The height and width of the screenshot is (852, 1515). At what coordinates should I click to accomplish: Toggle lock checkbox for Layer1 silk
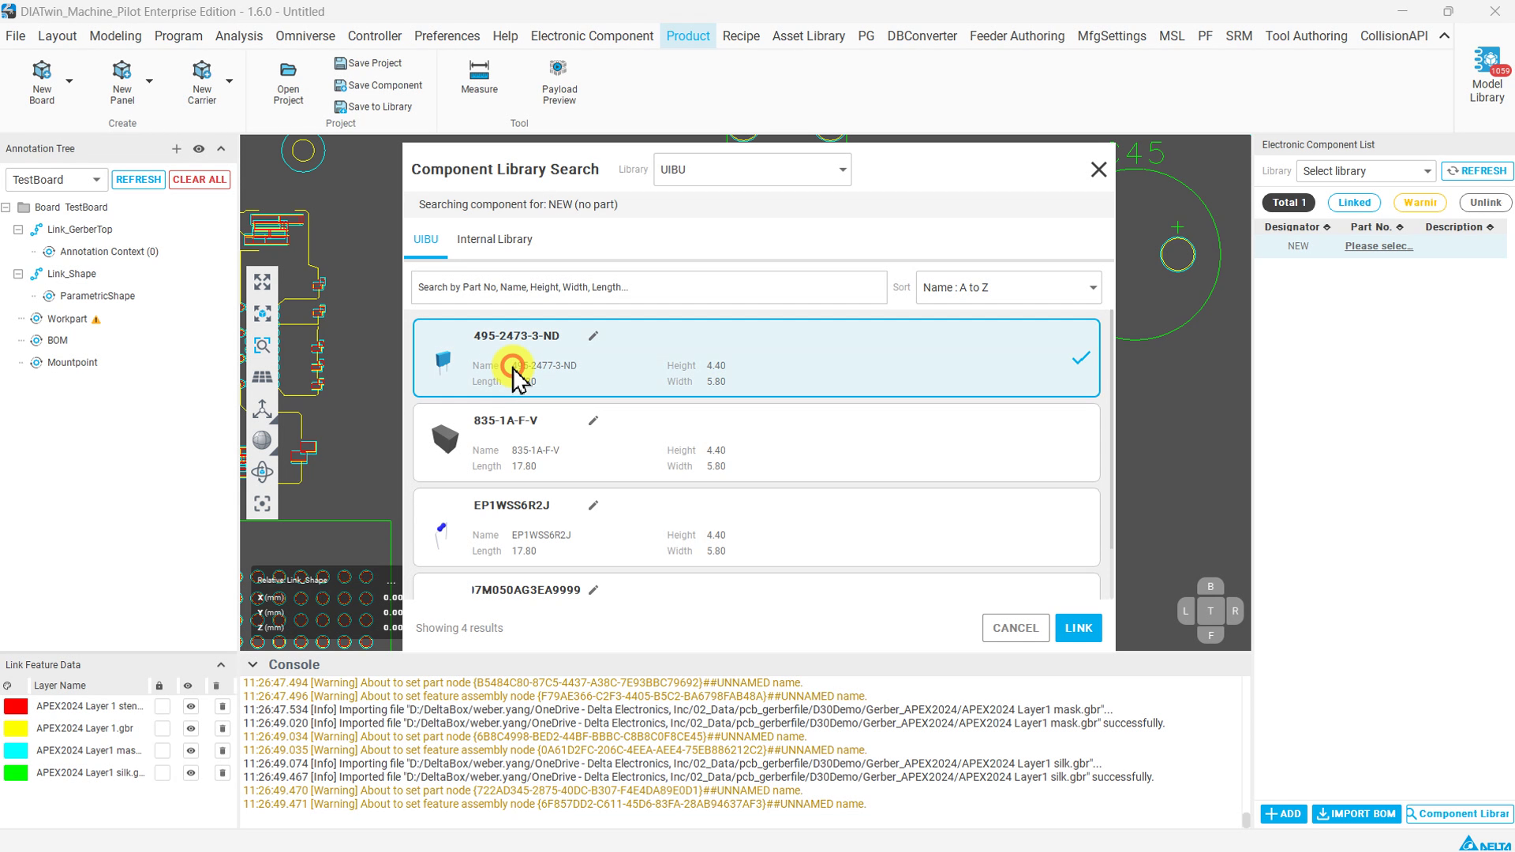pos(162,773)
